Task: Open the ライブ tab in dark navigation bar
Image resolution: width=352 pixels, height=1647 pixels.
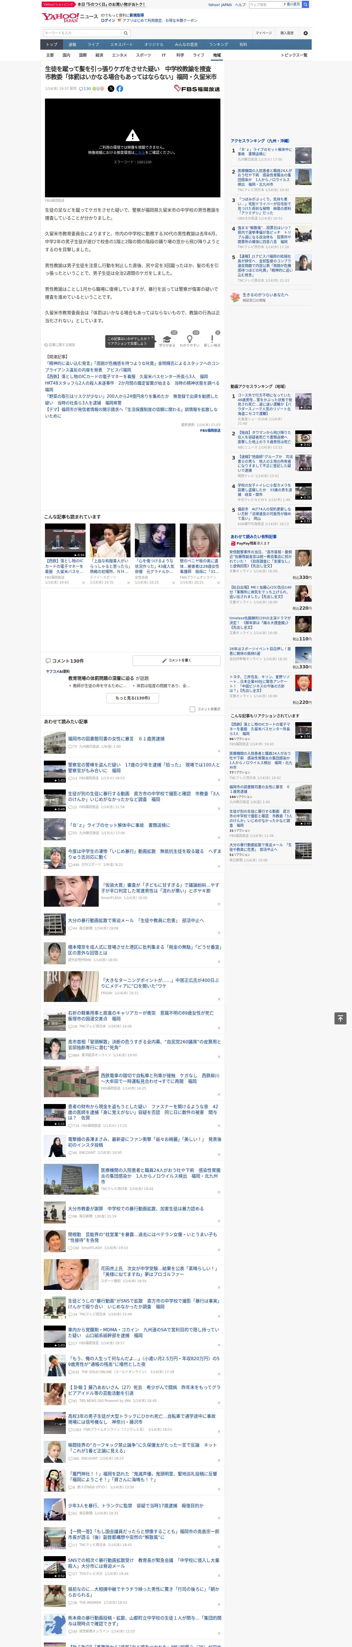Action: tap(93, 44)
